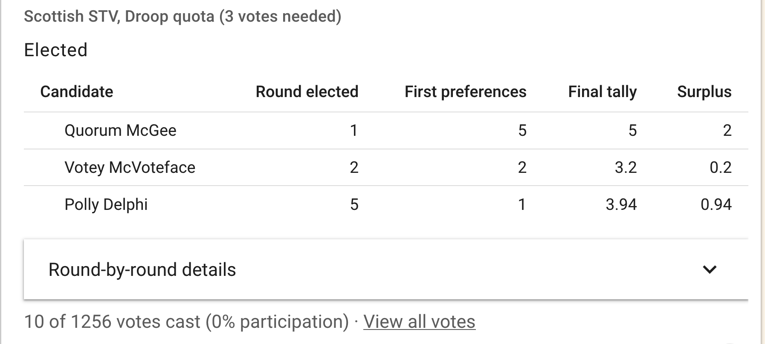The width and height of the screenshot is (765, 344).
Task: Click the Candidate column header
Action: [x=77, y=92]
